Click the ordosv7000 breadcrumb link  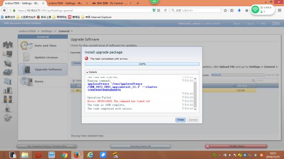tap(27, 31)
